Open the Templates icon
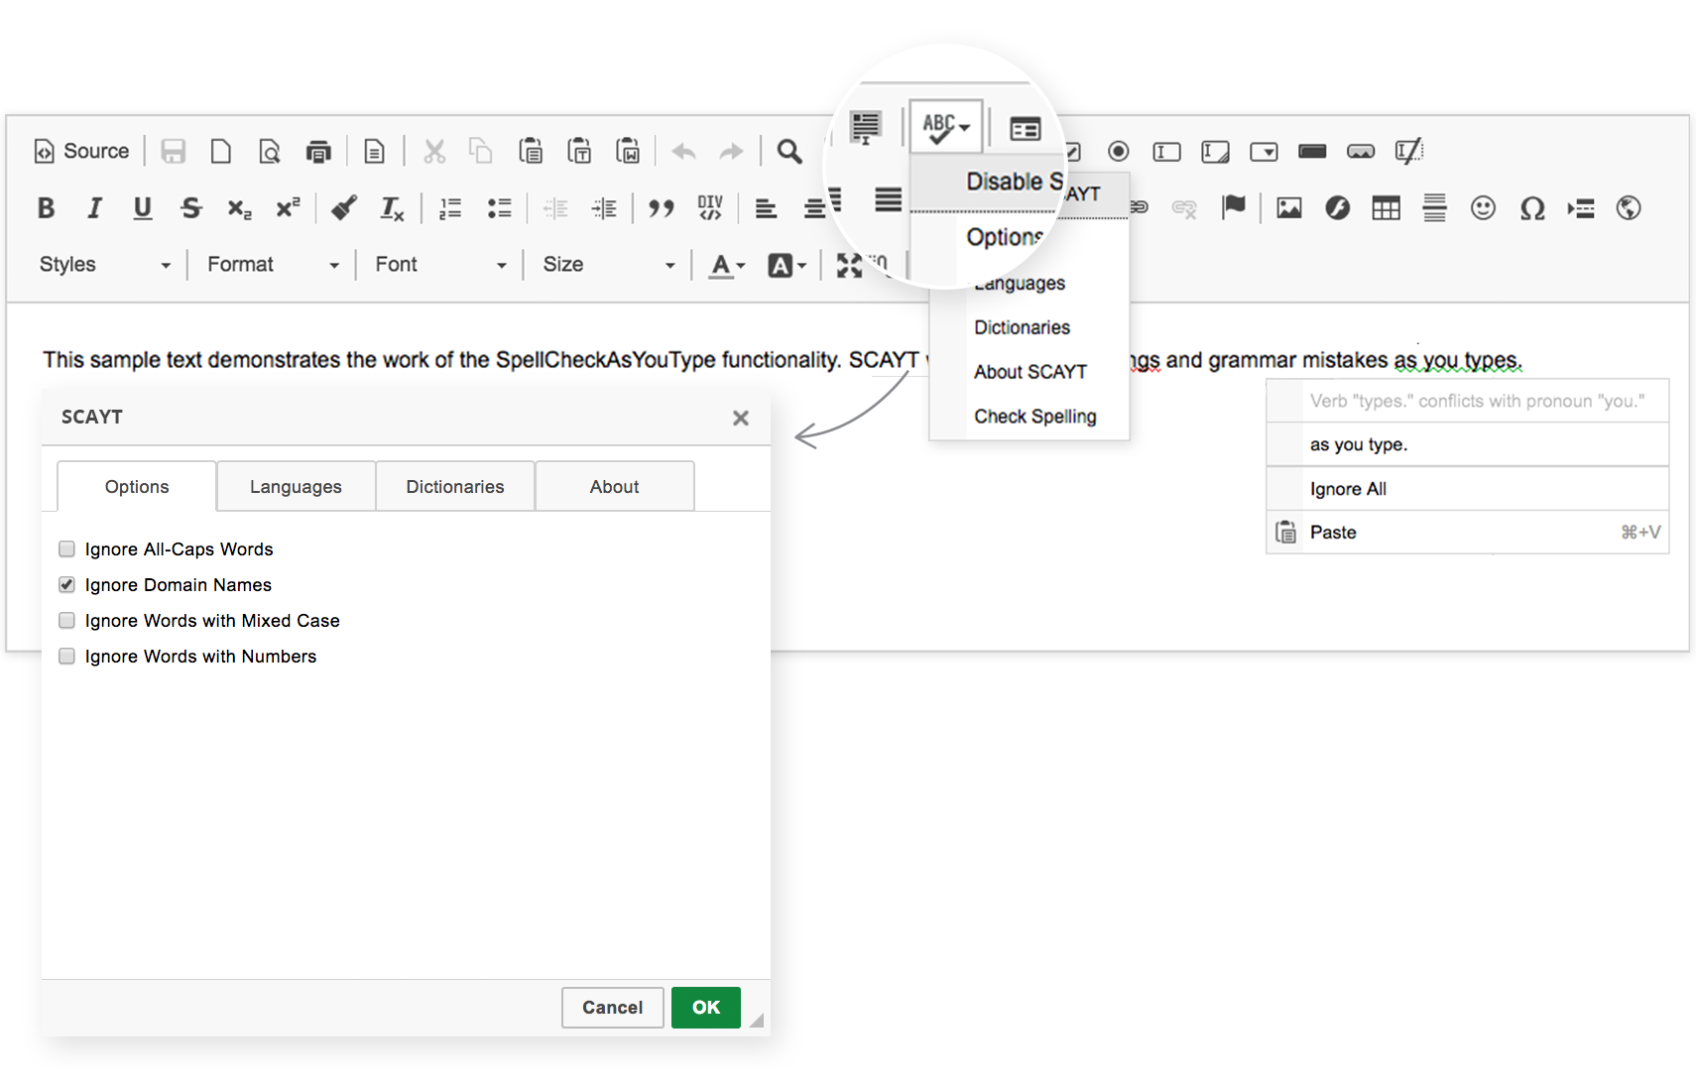The height and width of the screenshot is (1091, 1696). coord(374,151)
